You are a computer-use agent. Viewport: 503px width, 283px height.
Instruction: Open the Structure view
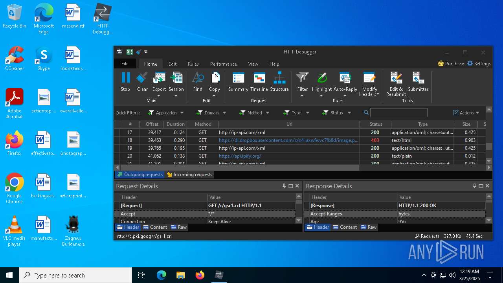[x=279, y=78]
